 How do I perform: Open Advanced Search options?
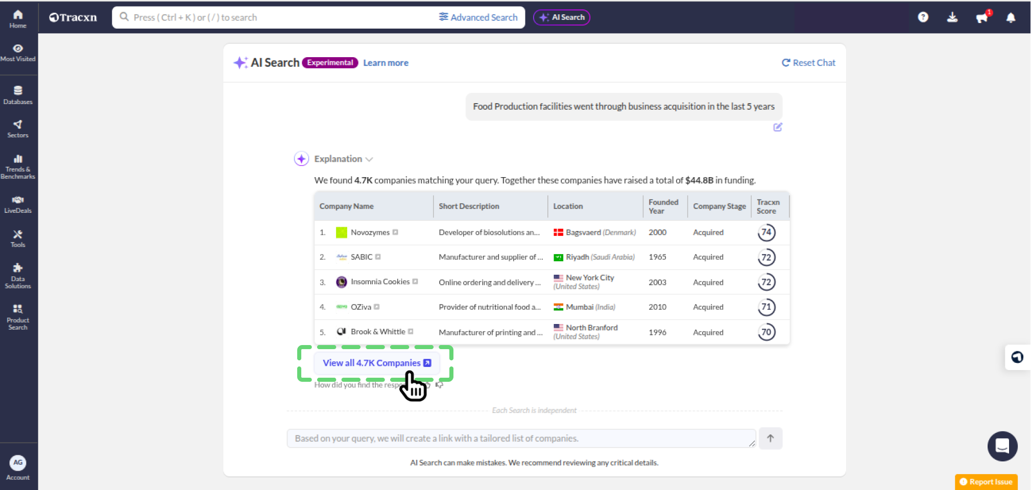point(478,17)
